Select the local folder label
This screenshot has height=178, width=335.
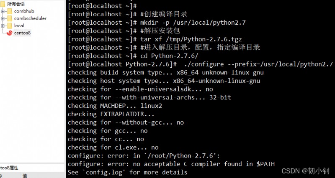[x=19, y=25]
